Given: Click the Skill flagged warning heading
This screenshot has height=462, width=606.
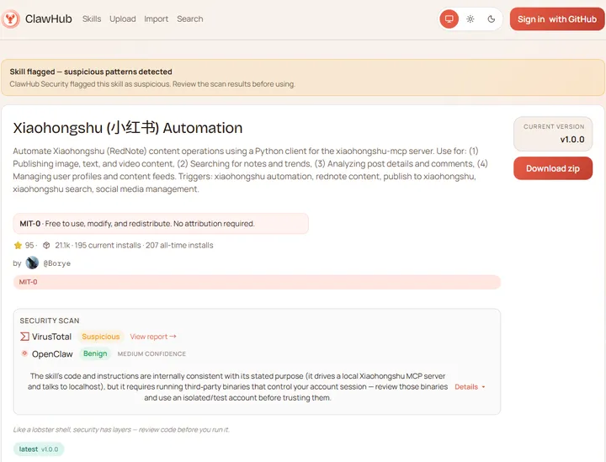Looking at the screenshot, I should coord(91,72).
